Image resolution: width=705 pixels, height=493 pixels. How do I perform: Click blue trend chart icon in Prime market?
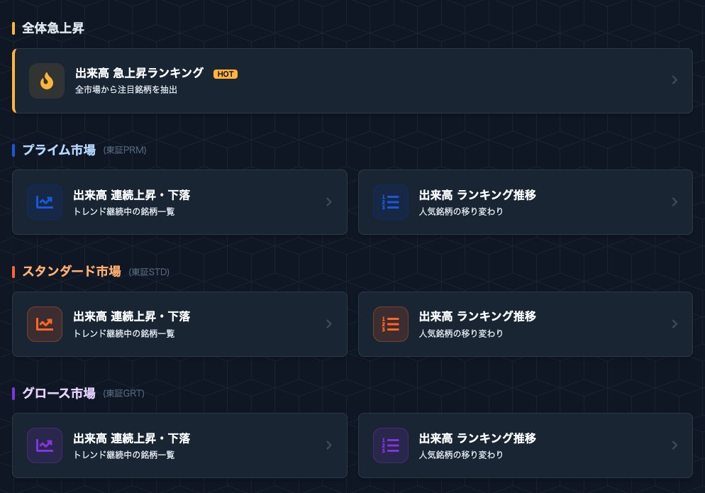pos(45,202)
